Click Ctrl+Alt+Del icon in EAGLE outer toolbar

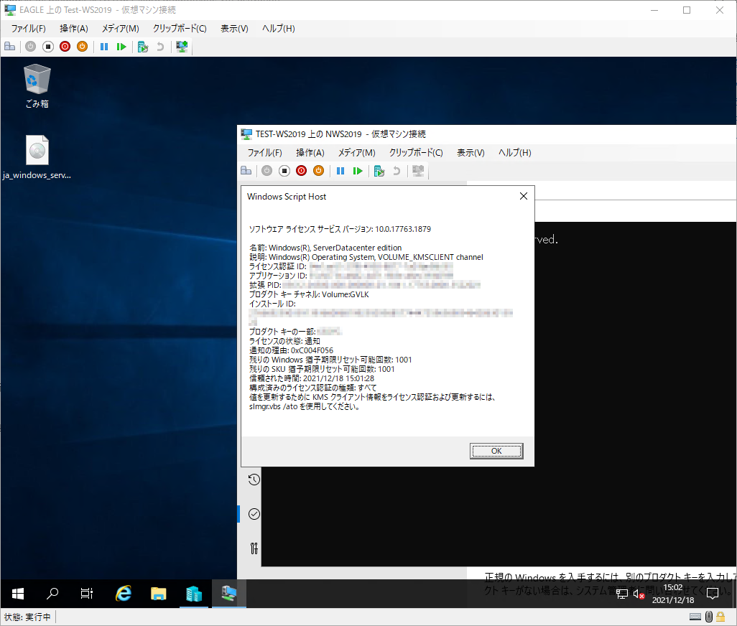pos(10,47)
